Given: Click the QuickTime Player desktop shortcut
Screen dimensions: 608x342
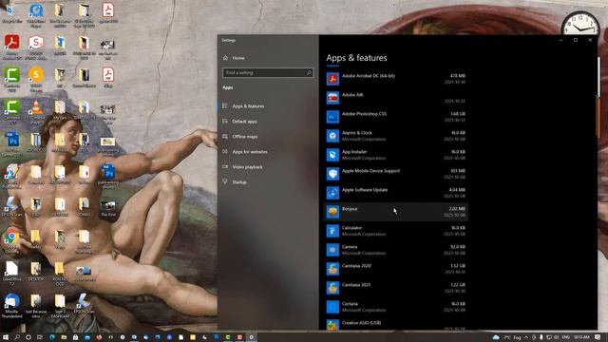Looking at the screenshot, I should point(36,15).
